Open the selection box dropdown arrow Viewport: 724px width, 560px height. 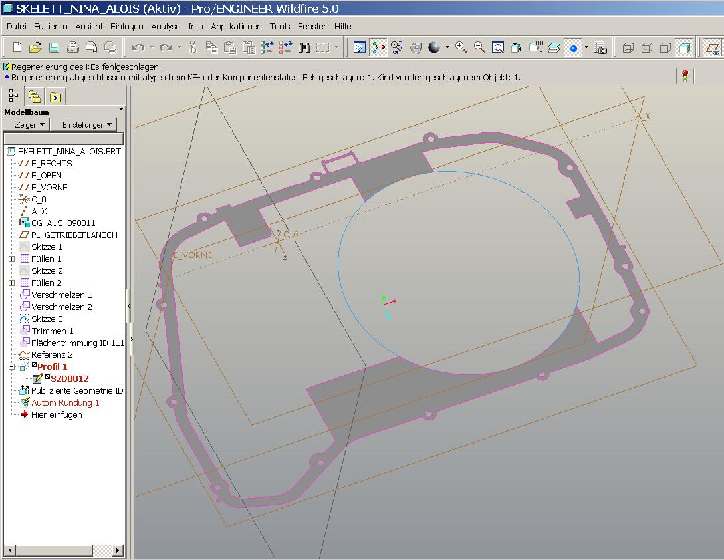pyautogui.click(x=336, y=47)
